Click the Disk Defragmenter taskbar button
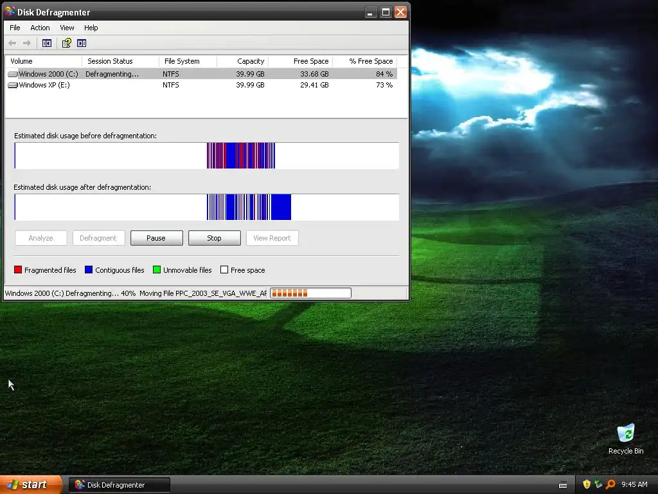Screen dimensions: 658x494 tap(119, 485)
